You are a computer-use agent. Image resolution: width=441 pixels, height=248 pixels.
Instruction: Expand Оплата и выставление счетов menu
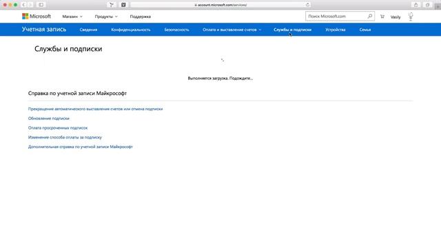point(232,30)
